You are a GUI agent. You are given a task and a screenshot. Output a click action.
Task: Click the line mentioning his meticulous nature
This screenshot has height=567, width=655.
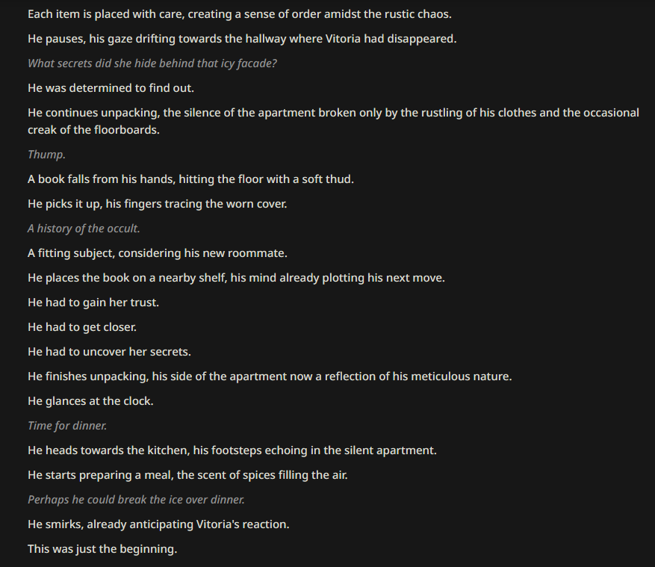[x=270, y=377]
